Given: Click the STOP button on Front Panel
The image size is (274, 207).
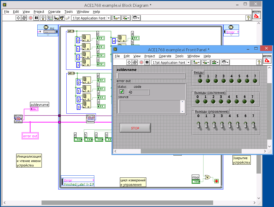Looking at the screenshot, I should [x=135, y=128].
